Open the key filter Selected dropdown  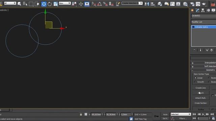pos(181,114)
